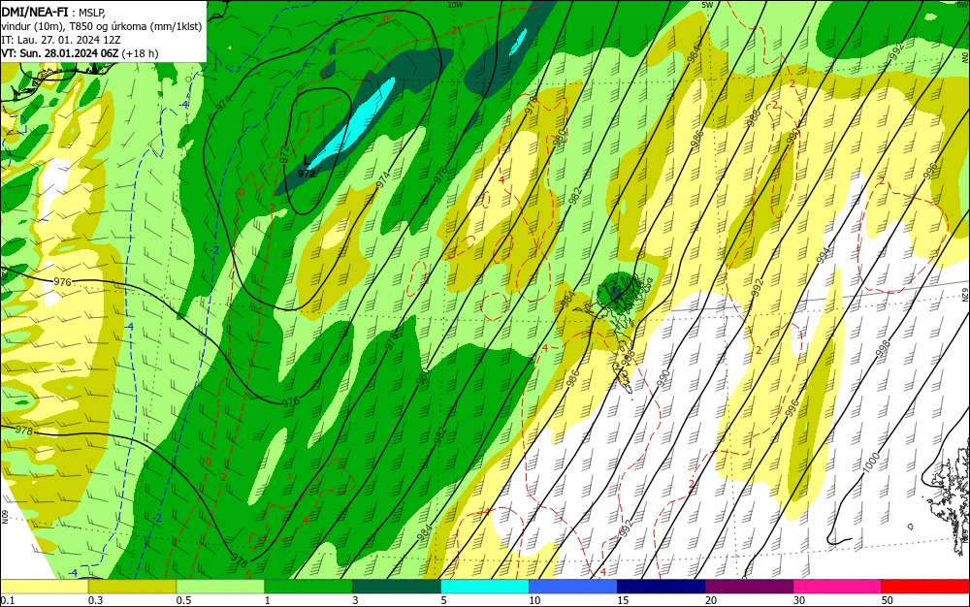
Task: Click the 994 isobar label
Action: point(824,255)
